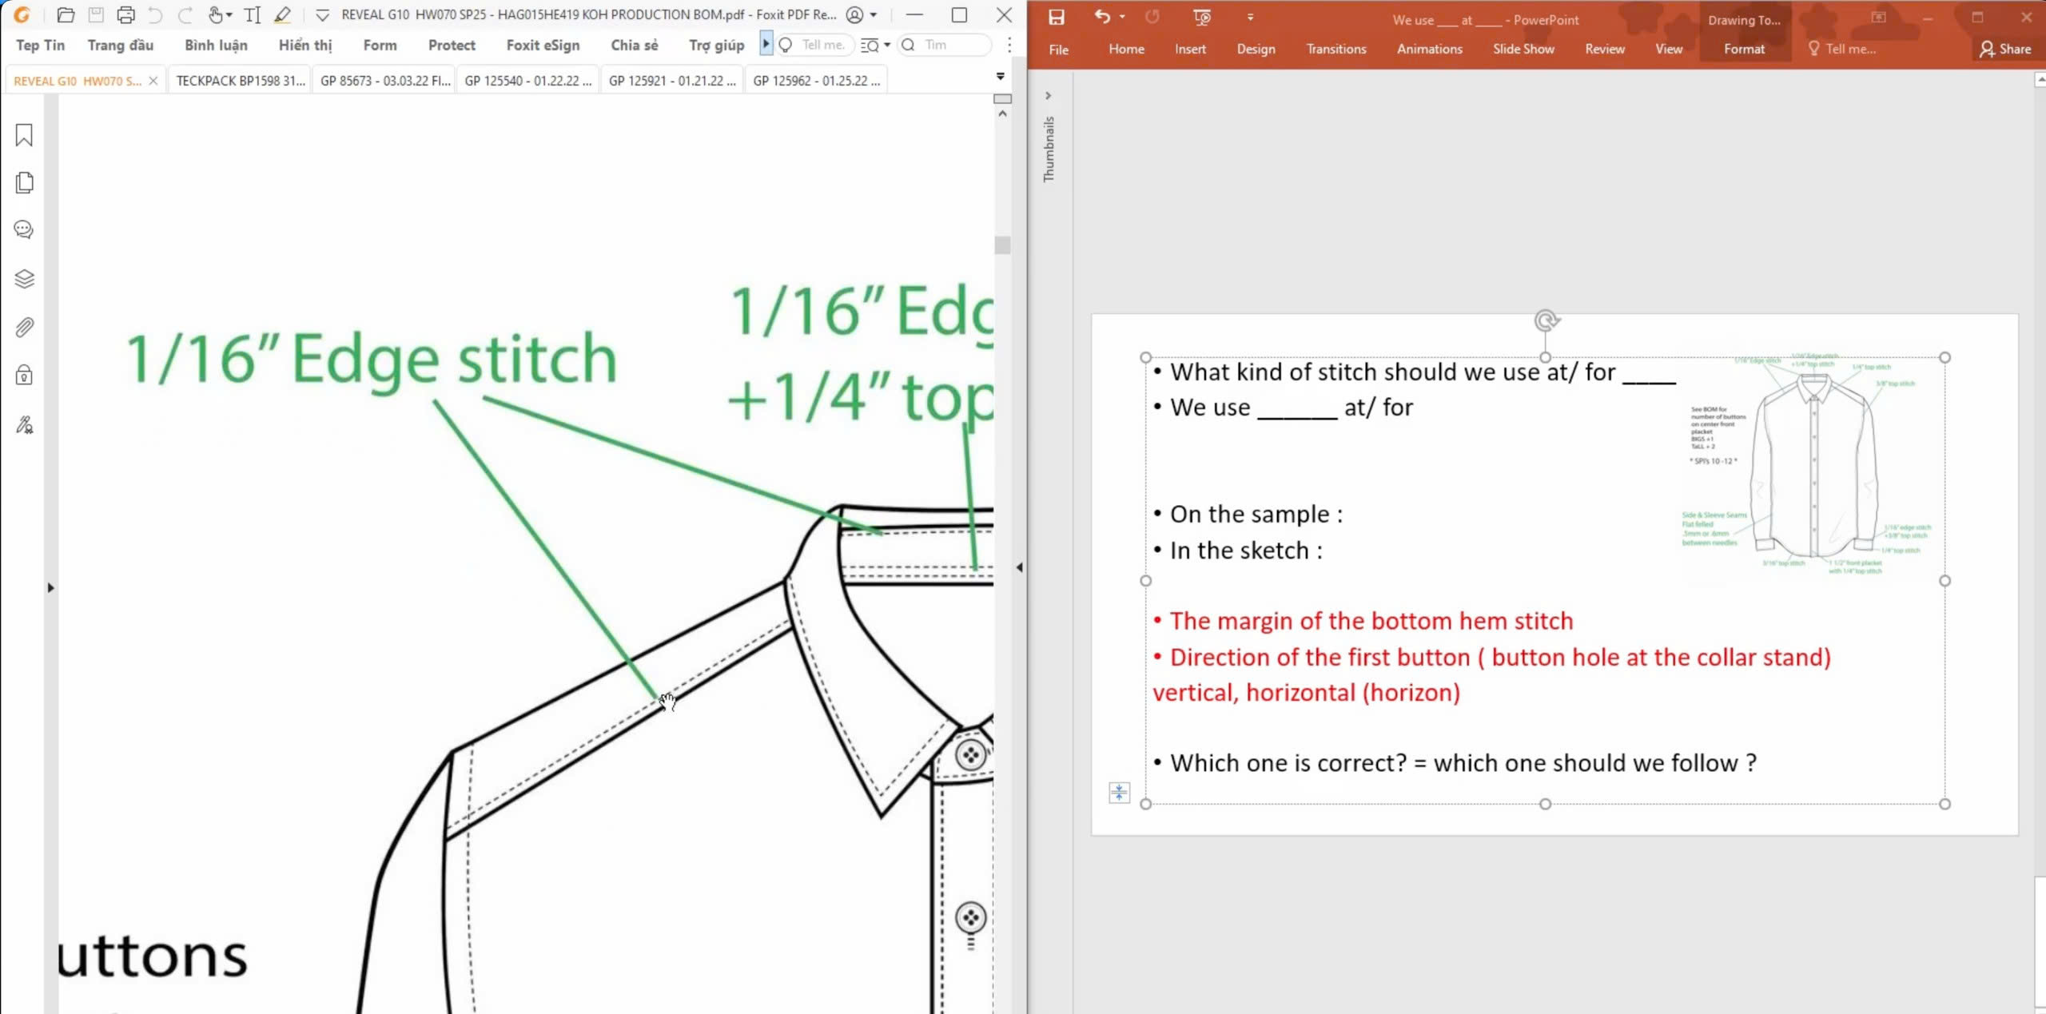Open the Animations ribbon tab
The width and height of the screenshot is (2046, 1014).
click(x=1429, y=49)
